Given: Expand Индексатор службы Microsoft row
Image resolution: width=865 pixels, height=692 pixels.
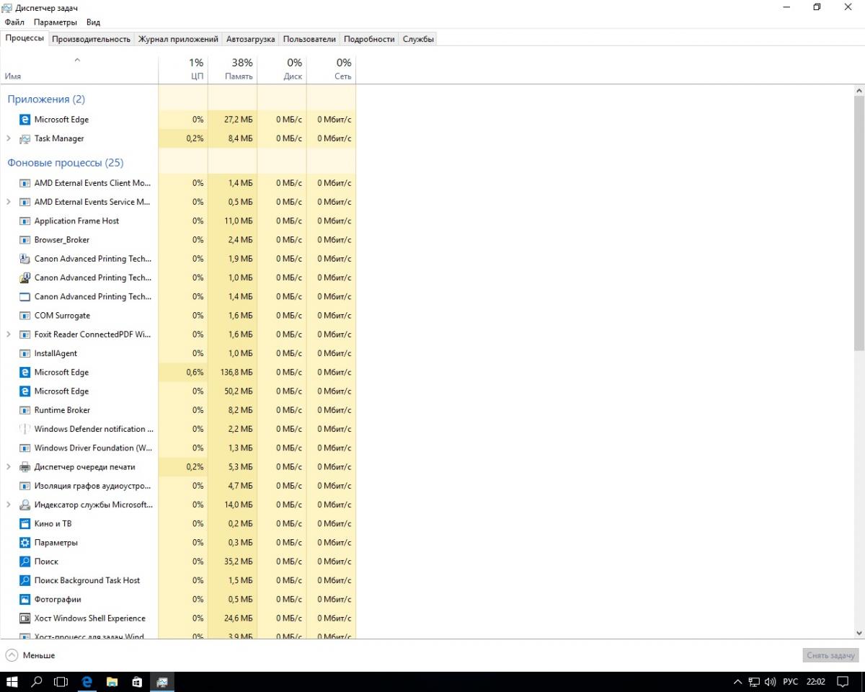Looking at the screenshot, I should click(9, 505).
